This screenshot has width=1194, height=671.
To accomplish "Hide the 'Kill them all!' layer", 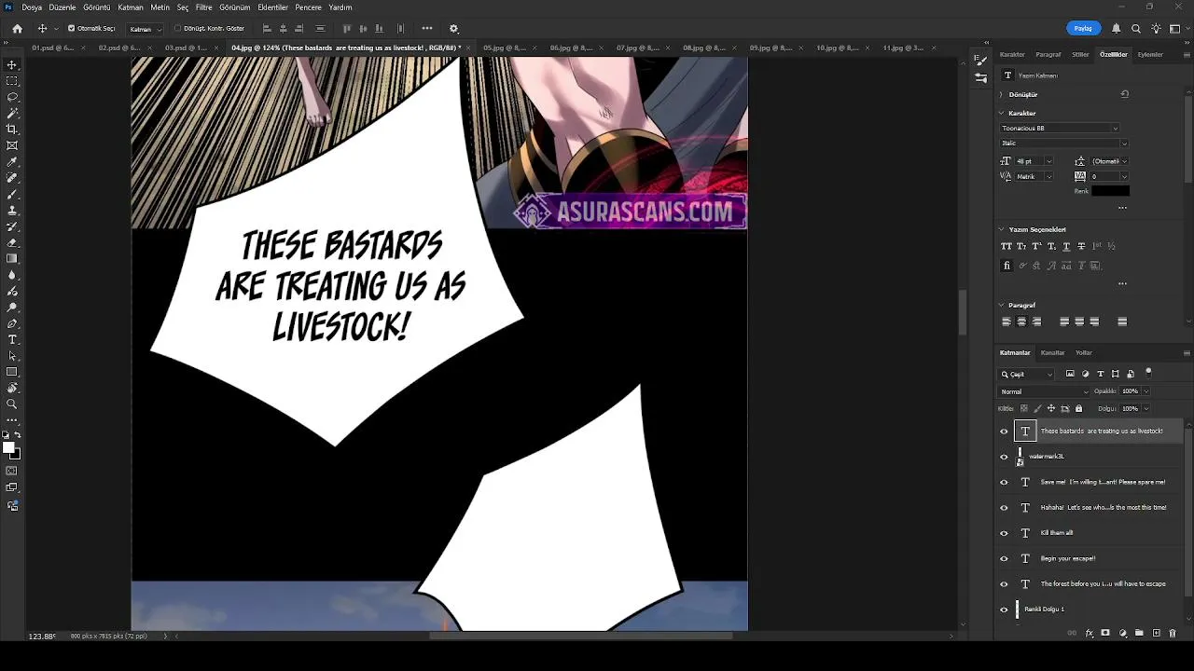I will 1004,533.
